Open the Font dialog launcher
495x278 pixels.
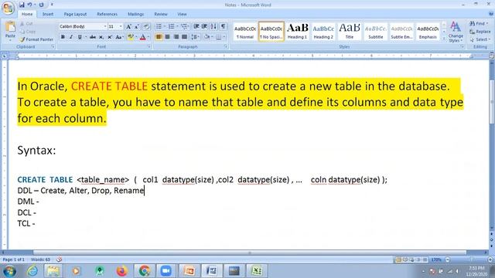(149, 46)
